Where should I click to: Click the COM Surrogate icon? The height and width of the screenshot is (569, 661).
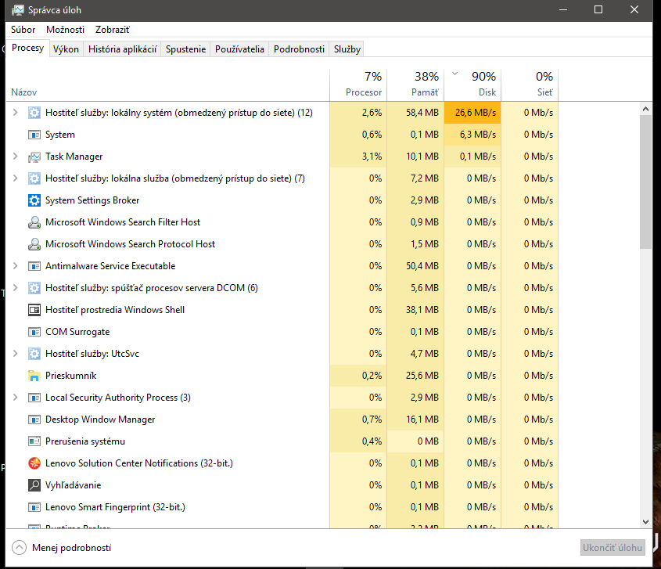click(x=34, y=332)
